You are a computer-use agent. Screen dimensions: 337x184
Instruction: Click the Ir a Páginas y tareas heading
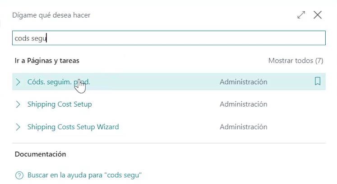tap(47, 60)
